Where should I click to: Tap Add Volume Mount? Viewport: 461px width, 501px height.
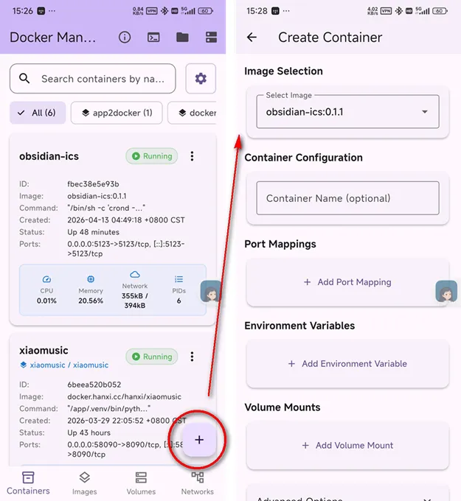[x=347, y=446]
